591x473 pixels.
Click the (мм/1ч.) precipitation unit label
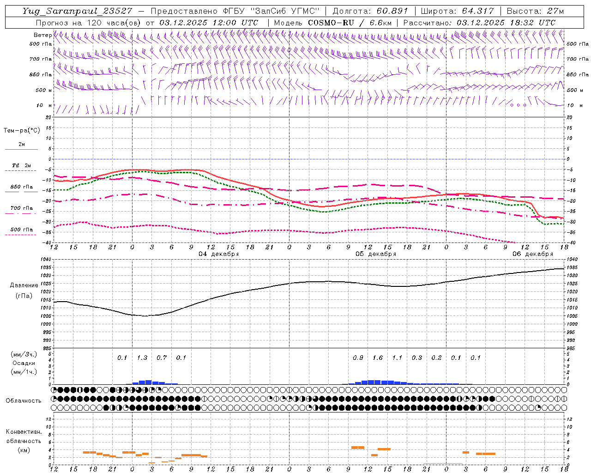point(24,372)
